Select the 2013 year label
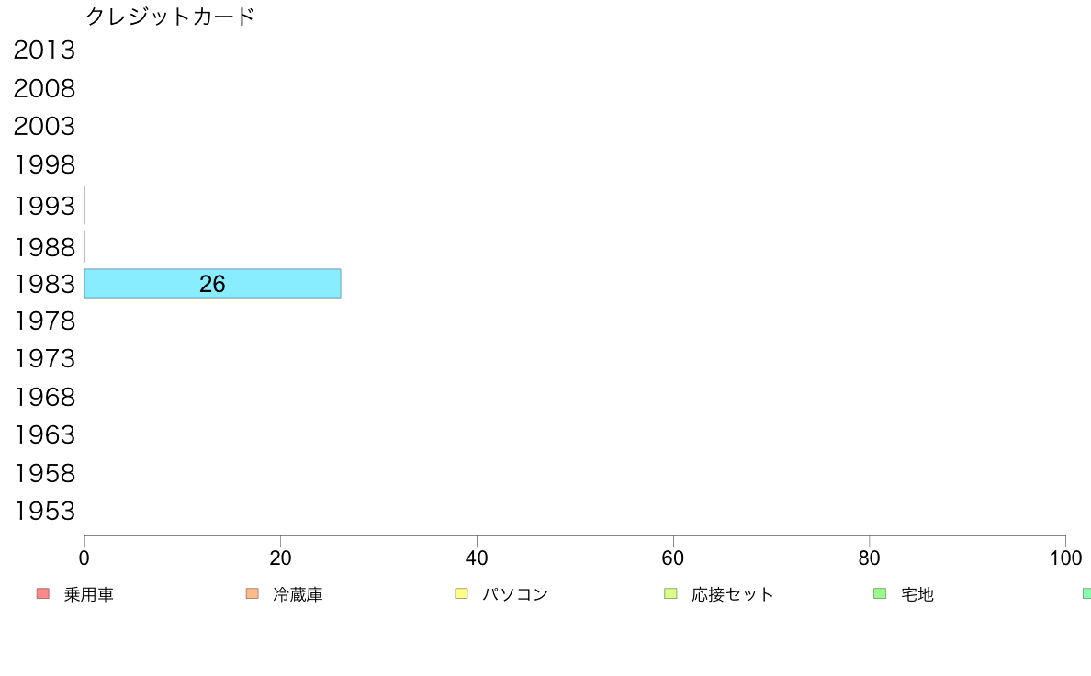1091x676 pixels. [x=44, y=51]
